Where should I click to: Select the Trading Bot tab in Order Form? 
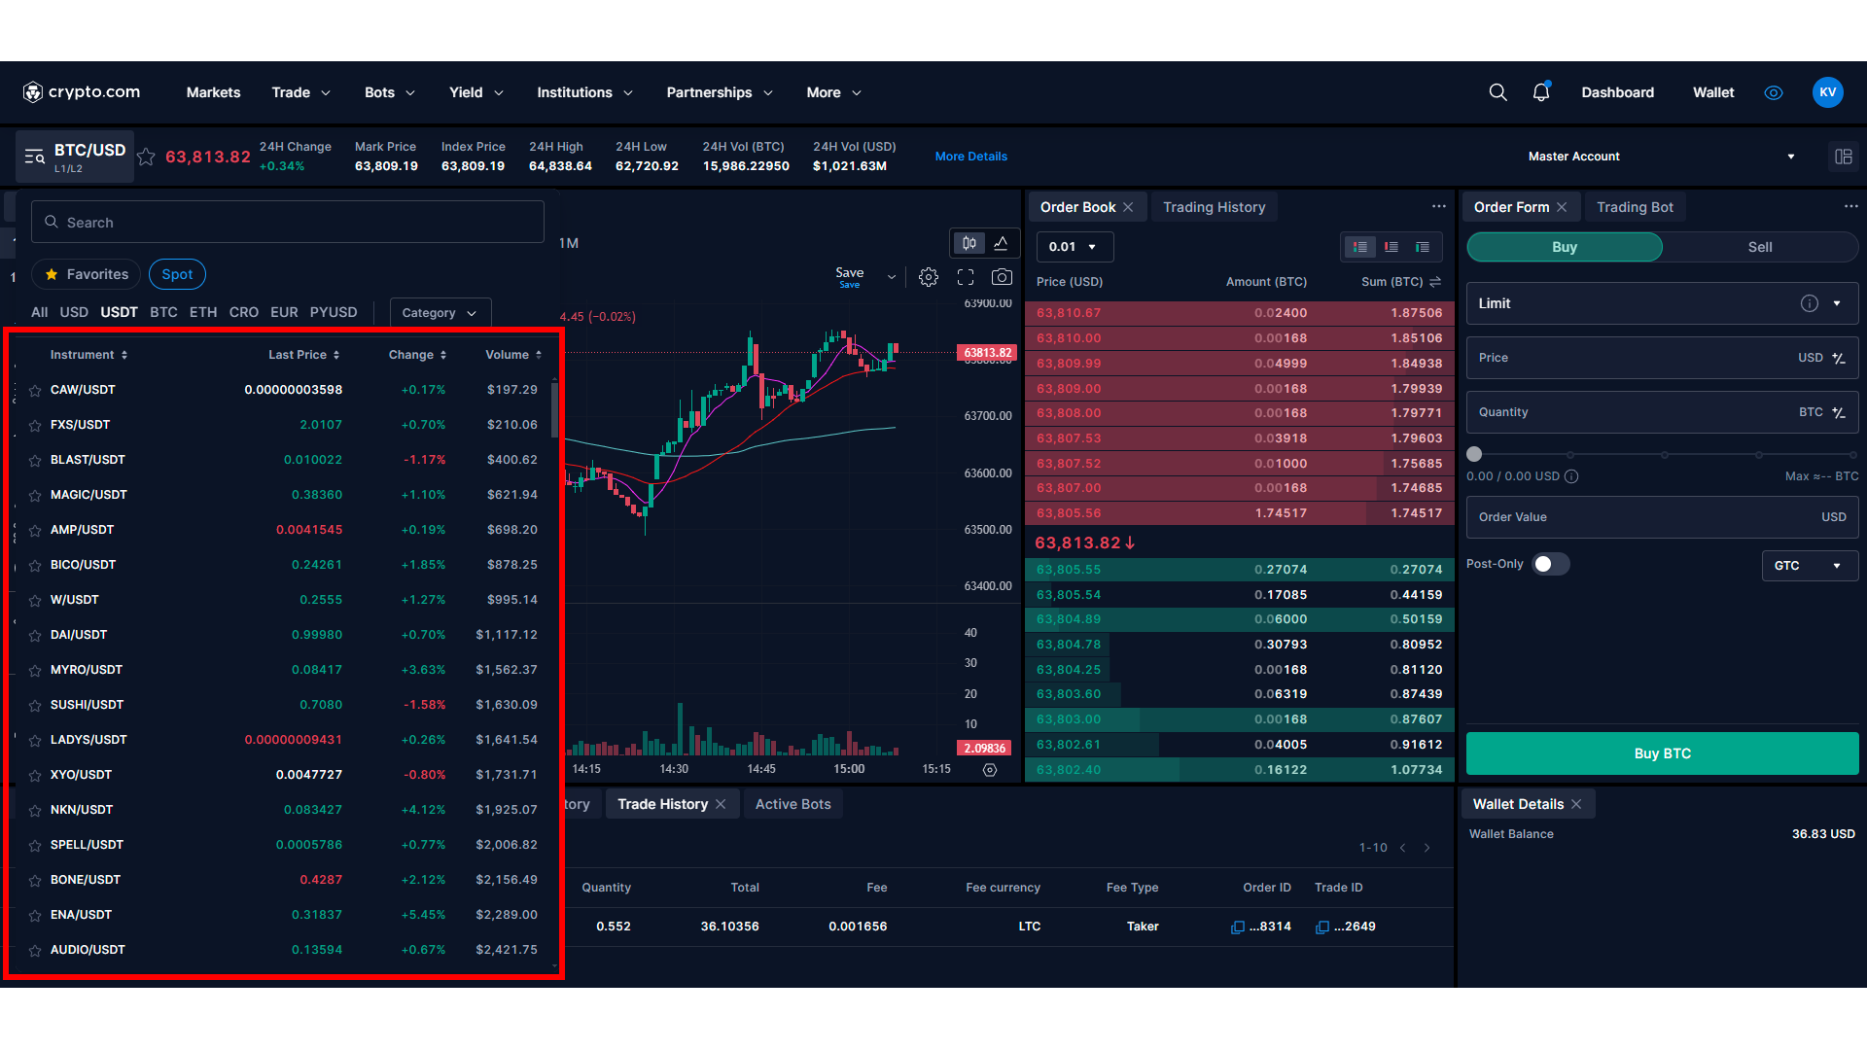(x=1635, y=206)
